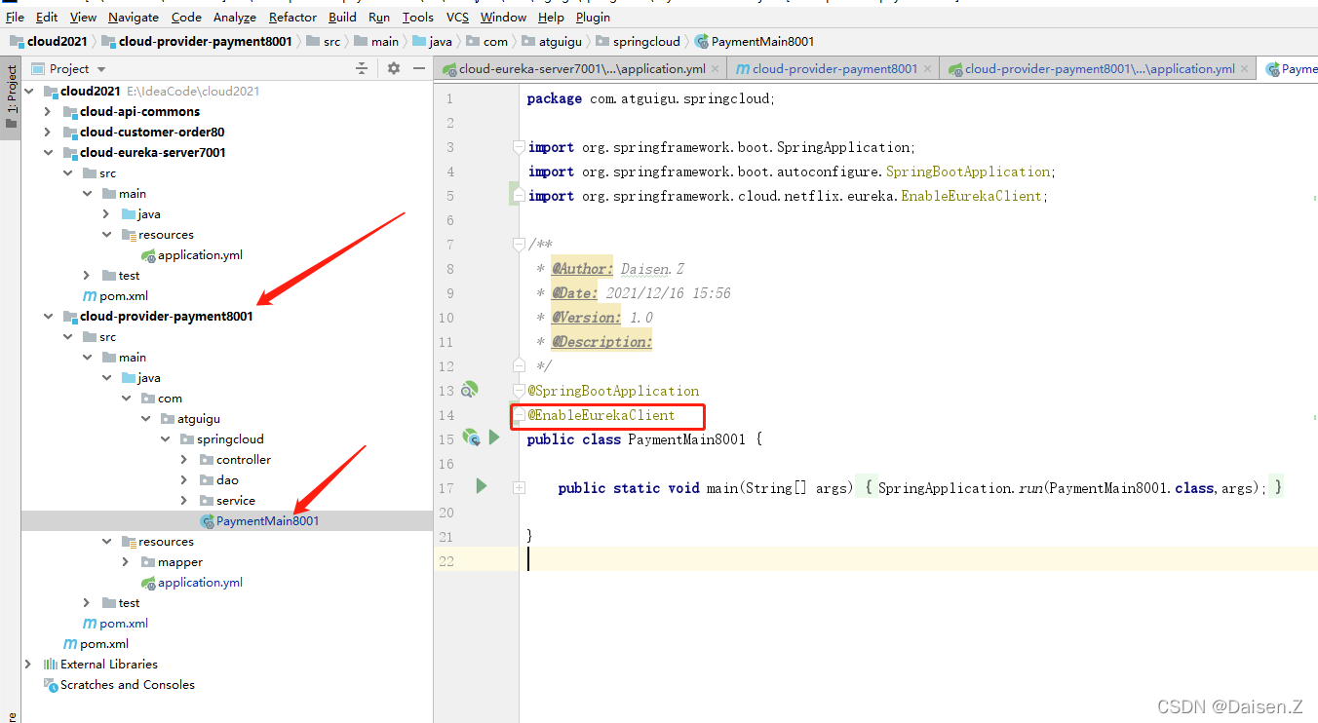Collapse the cloud-eureka-server7001 module
The image size is (1318, 723).
click(49, 153)
